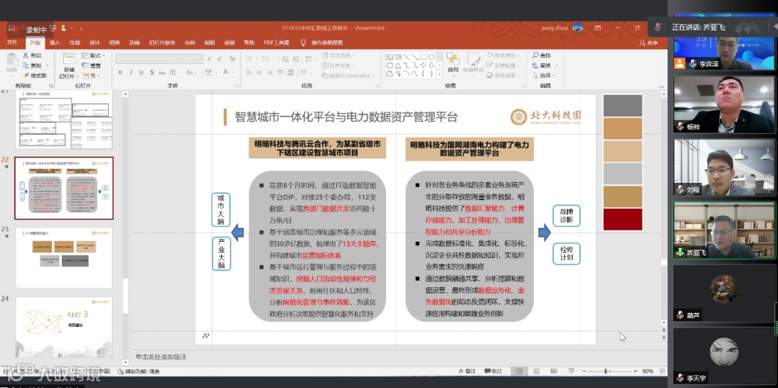778x388 pixels.
Task: Open the Shape Fill (形状填充) dropdown
Action: [504, 55]
